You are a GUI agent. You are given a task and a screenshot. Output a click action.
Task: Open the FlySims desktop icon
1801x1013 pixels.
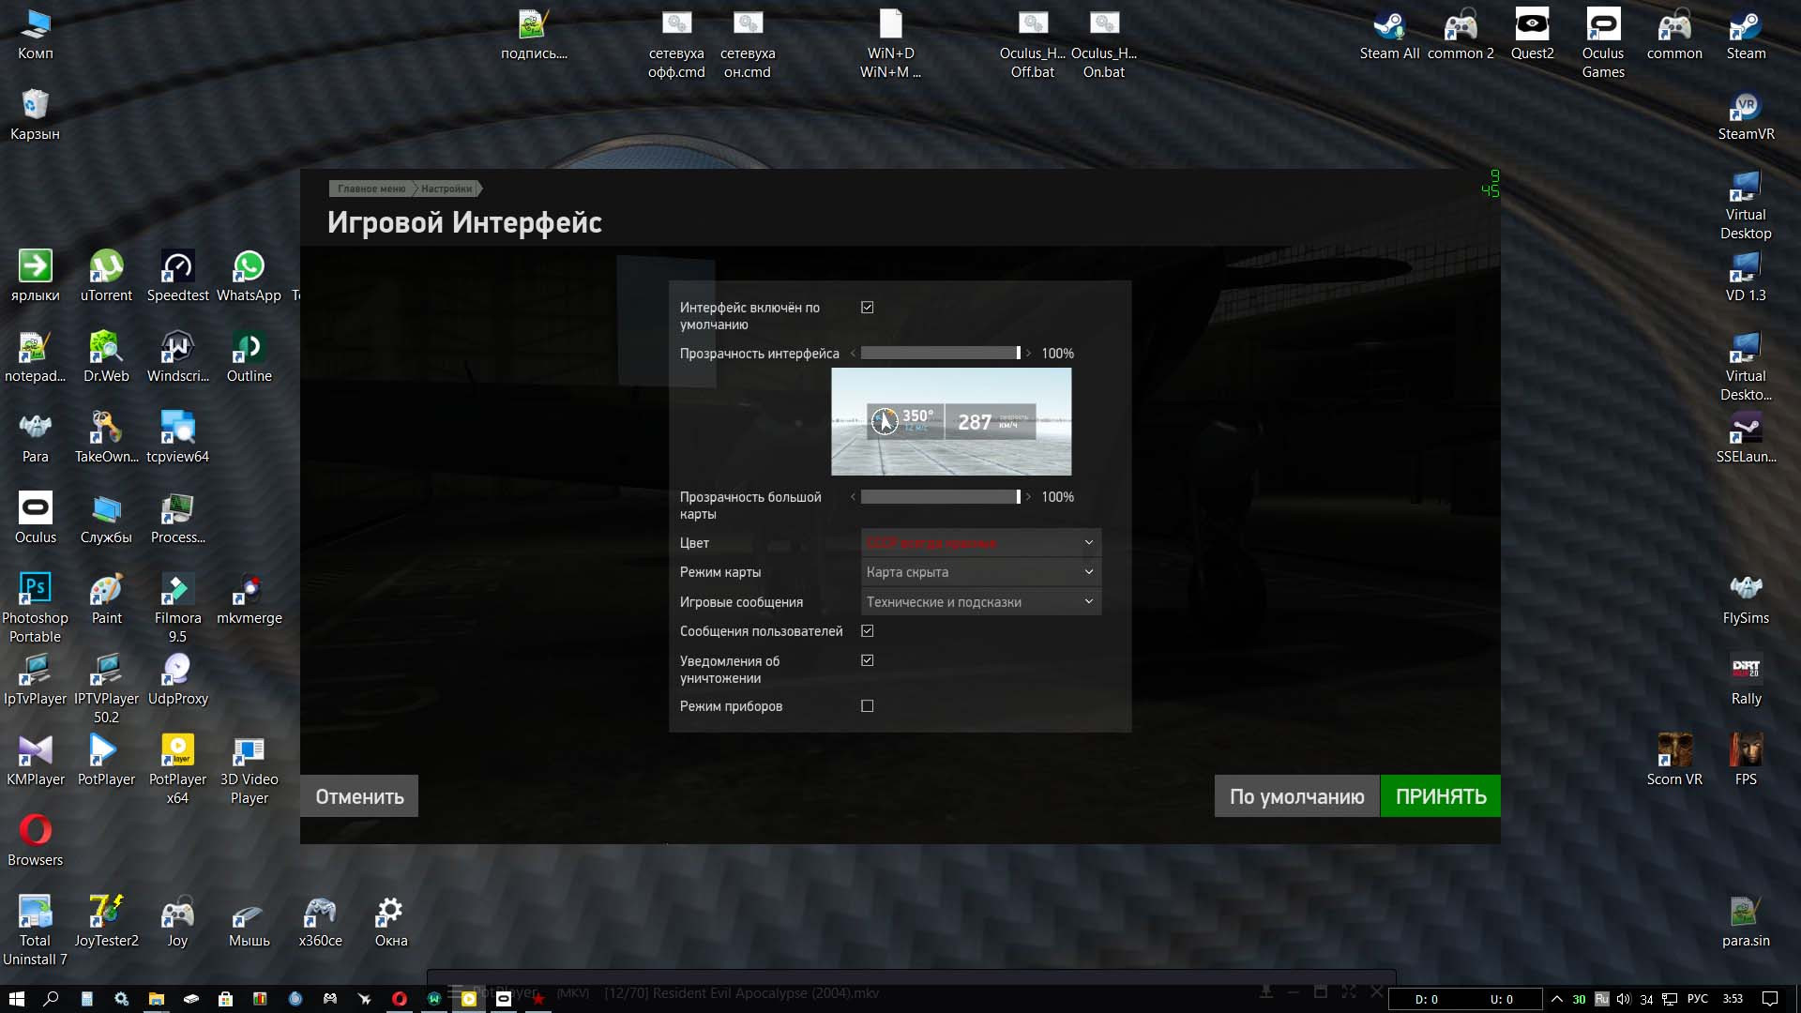[x=1746, y=599]
